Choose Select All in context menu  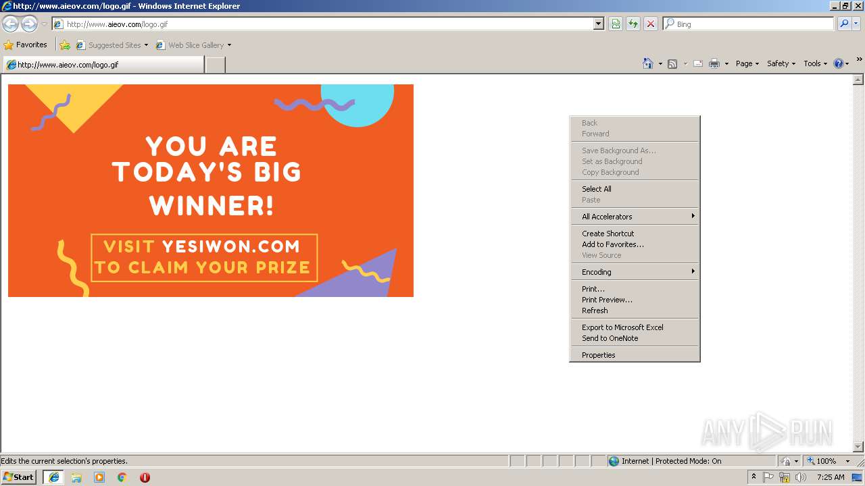pos(635,189)
